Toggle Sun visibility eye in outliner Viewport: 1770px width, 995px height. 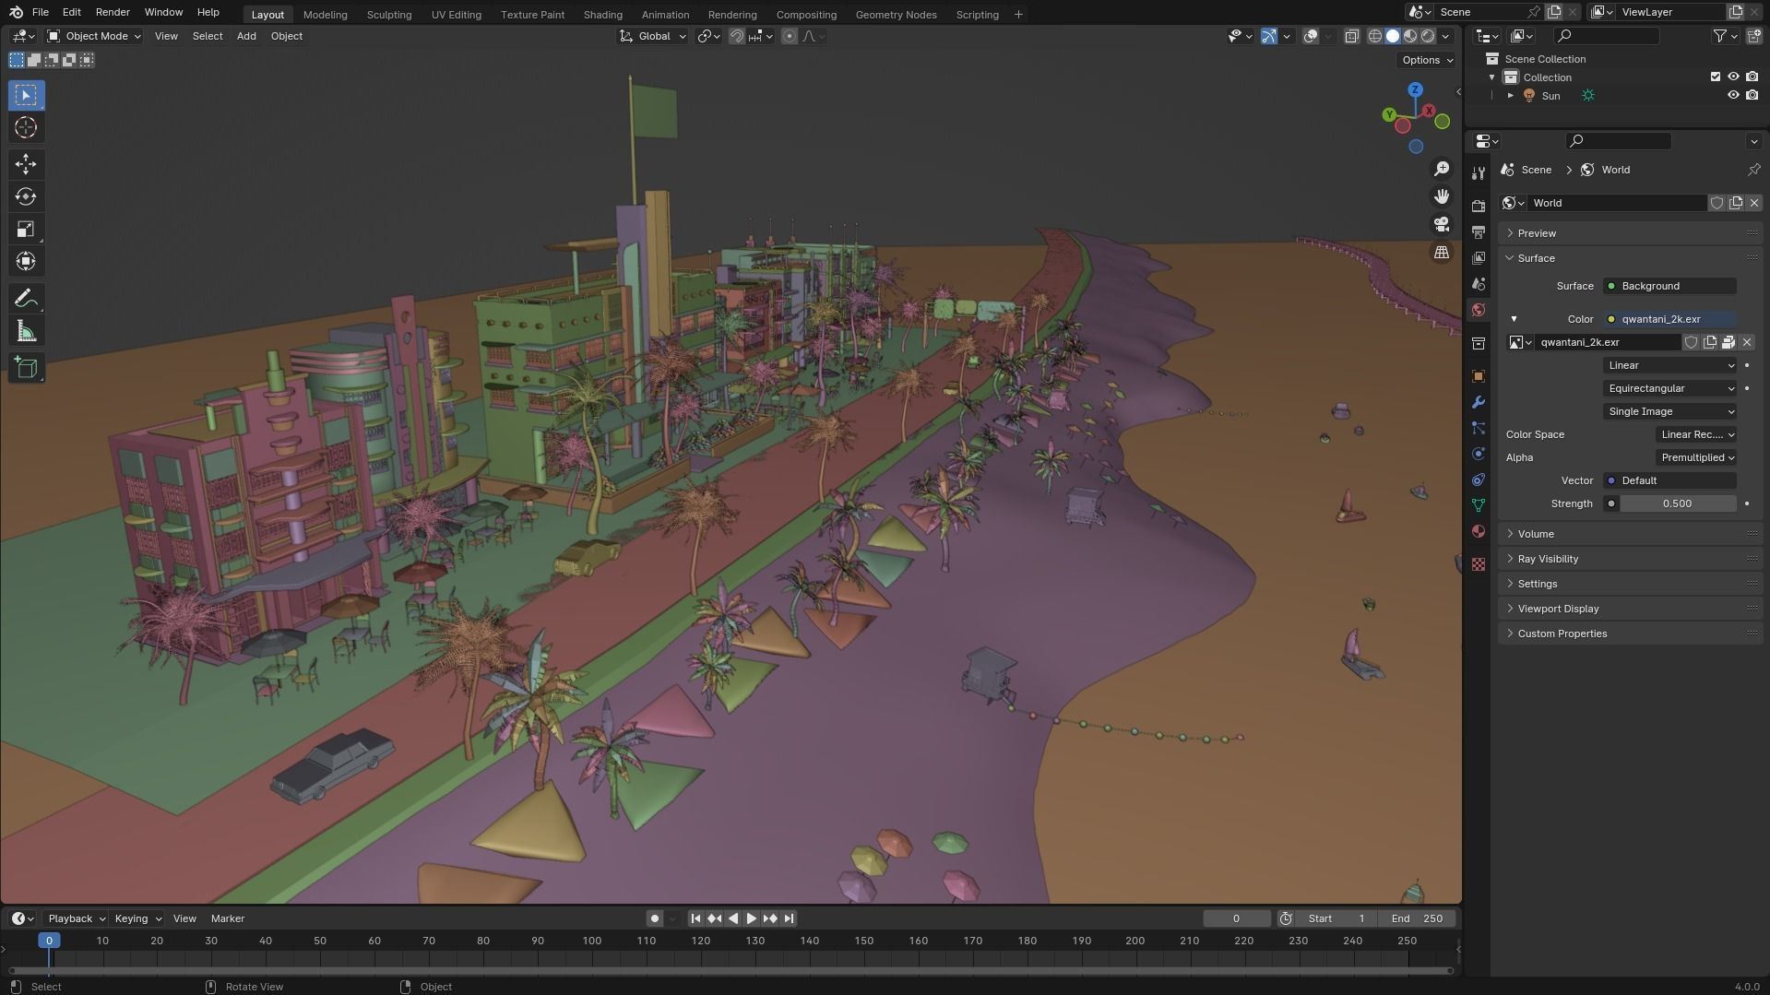[x=1733, y=95]
